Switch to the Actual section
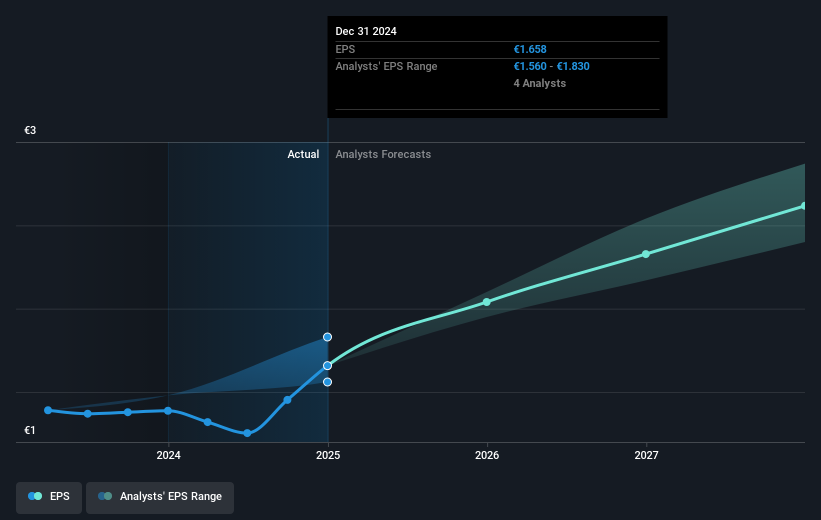 click(x=303, y=154)
